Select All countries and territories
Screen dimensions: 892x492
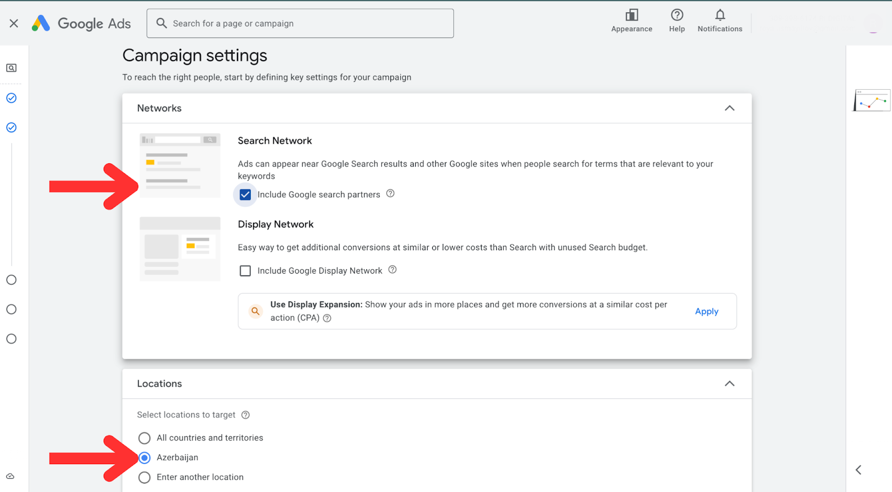click(x=144, y=438)
